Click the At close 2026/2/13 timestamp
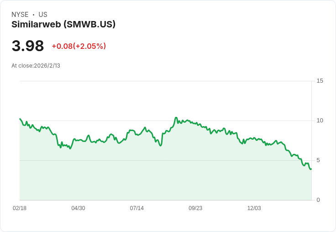The image size is (336, 232). 36,66
